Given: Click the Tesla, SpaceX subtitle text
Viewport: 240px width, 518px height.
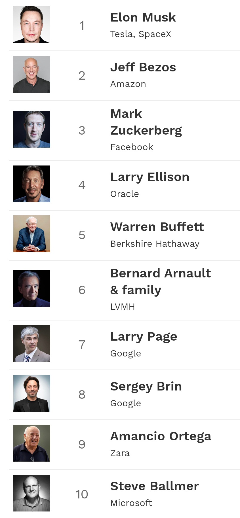Looking at the screenshot, I should tap(141, 34).
